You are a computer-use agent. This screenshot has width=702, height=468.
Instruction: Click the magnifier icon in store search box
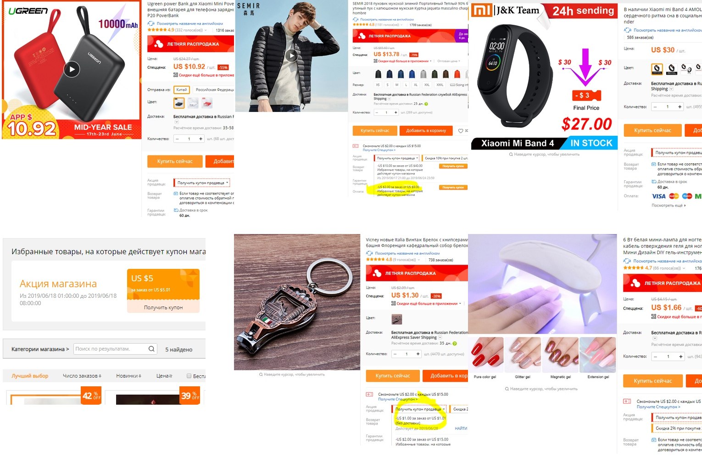tap(151, 349)
